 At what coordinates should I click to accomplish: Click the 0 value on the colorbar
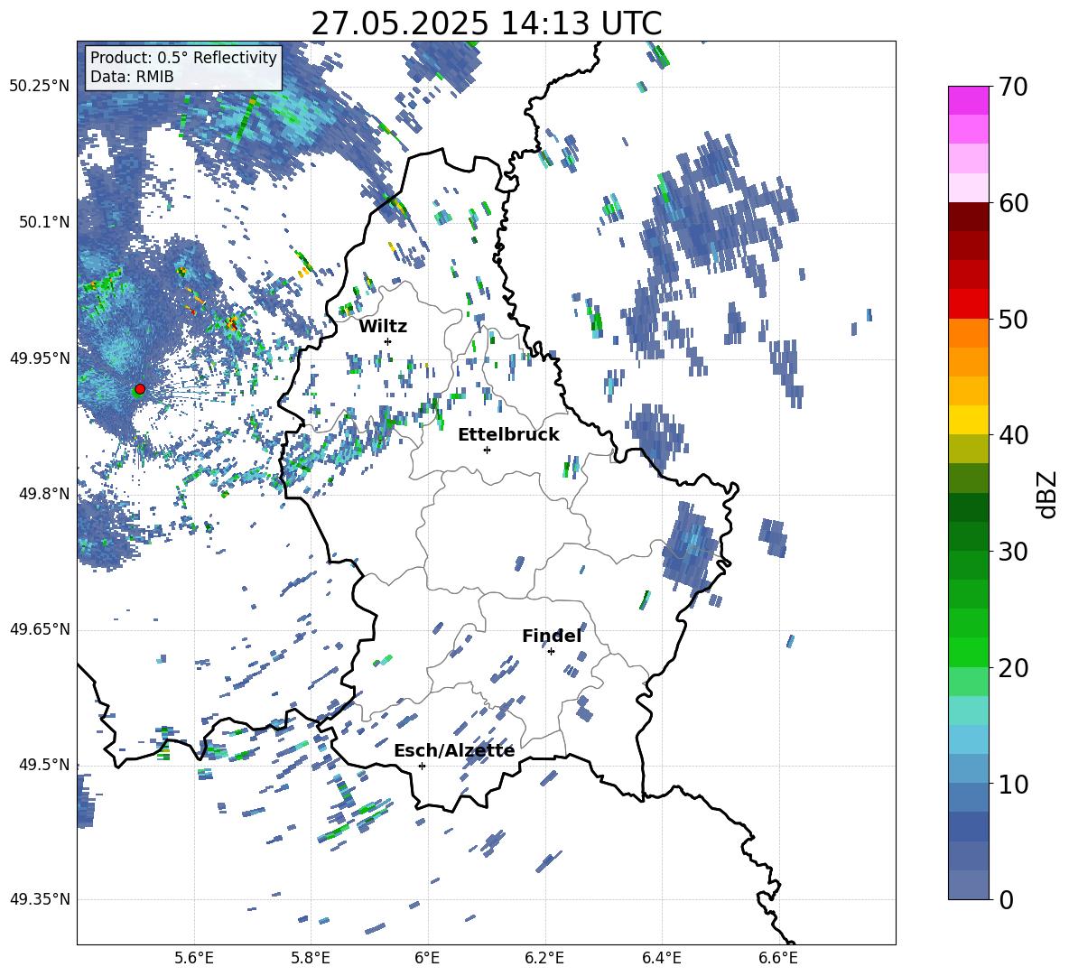coord(1006,899)
